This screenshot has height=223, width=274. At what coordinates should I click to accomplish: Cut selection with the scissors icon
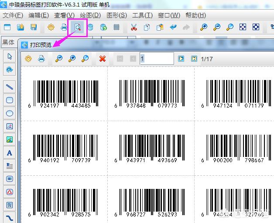tap(134, 27)
